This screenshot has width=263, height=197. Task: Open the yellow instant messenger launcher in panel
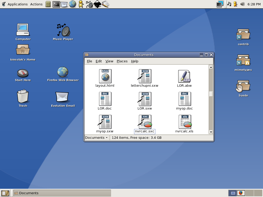click(x=81, y=4)
